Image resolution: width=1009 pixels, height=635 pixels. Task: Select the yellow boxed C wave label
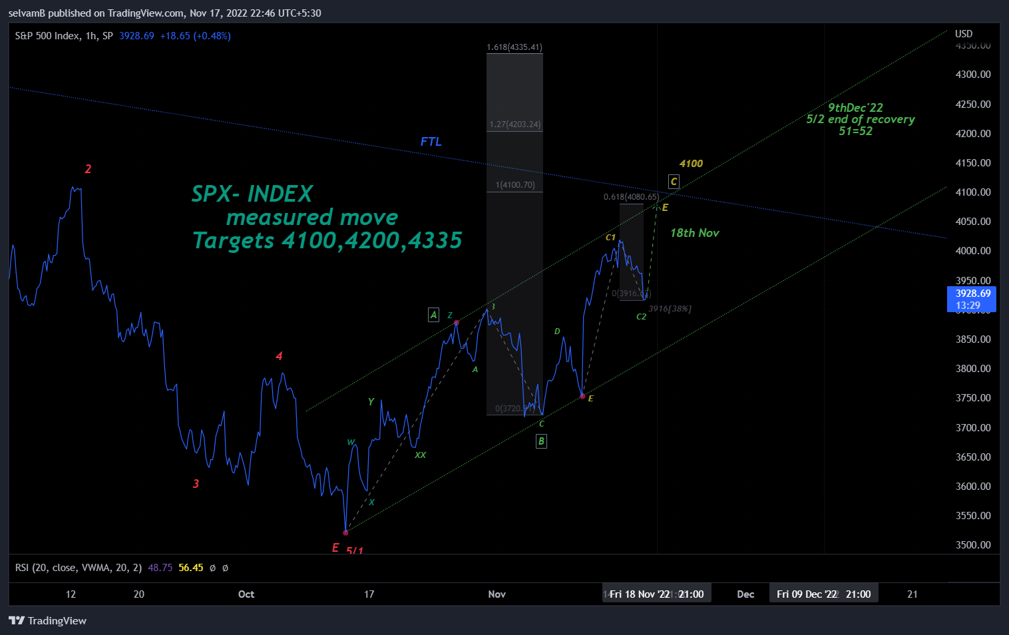(674, 182)
